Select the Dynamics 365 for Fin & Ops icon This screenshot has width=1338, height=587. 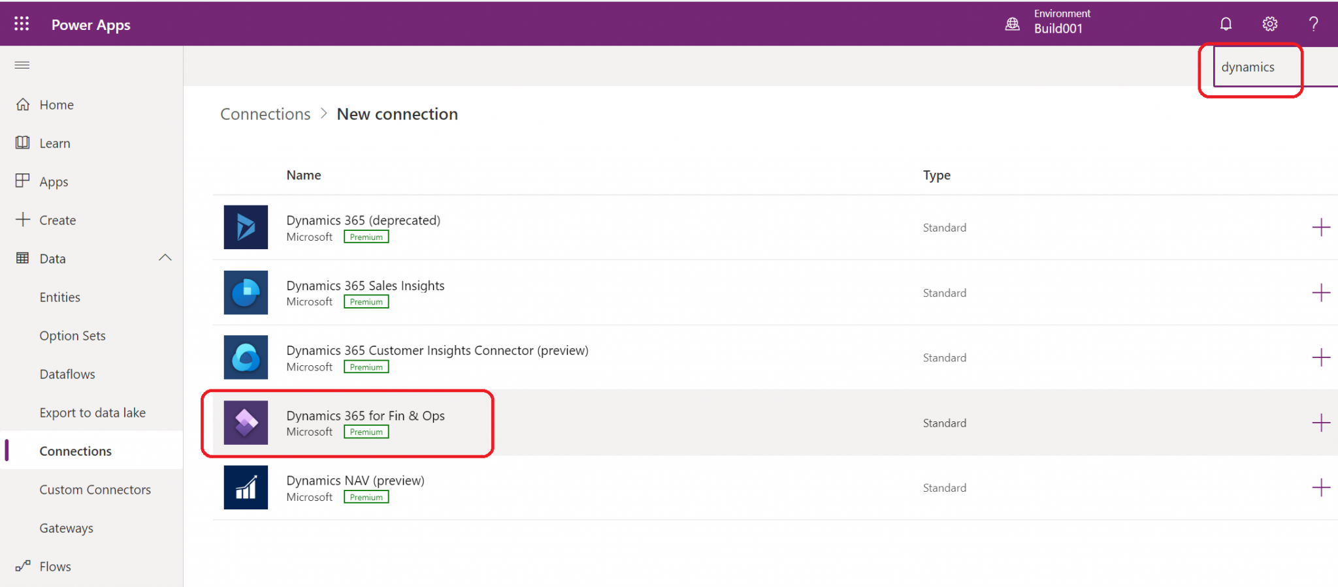point(246,423)
